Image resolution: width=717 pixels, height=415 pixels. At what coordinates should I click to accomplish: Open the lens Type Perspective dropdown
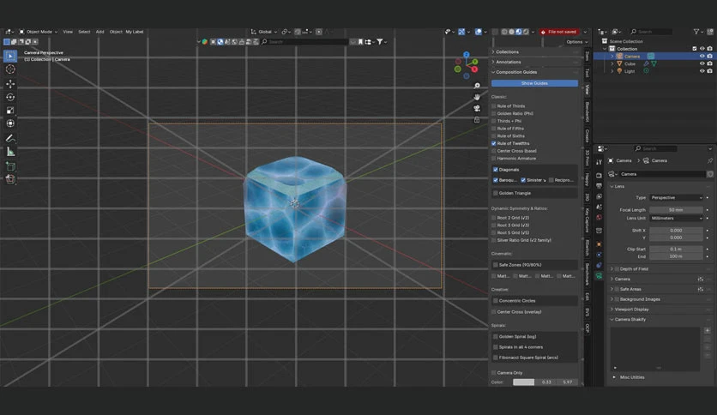676,197
